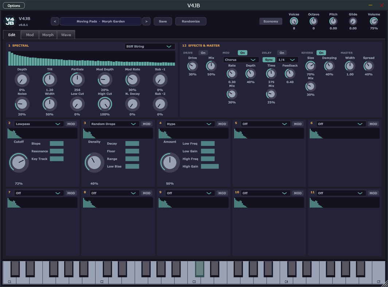Open the Chorus mod type dropdown

(241, 60)
